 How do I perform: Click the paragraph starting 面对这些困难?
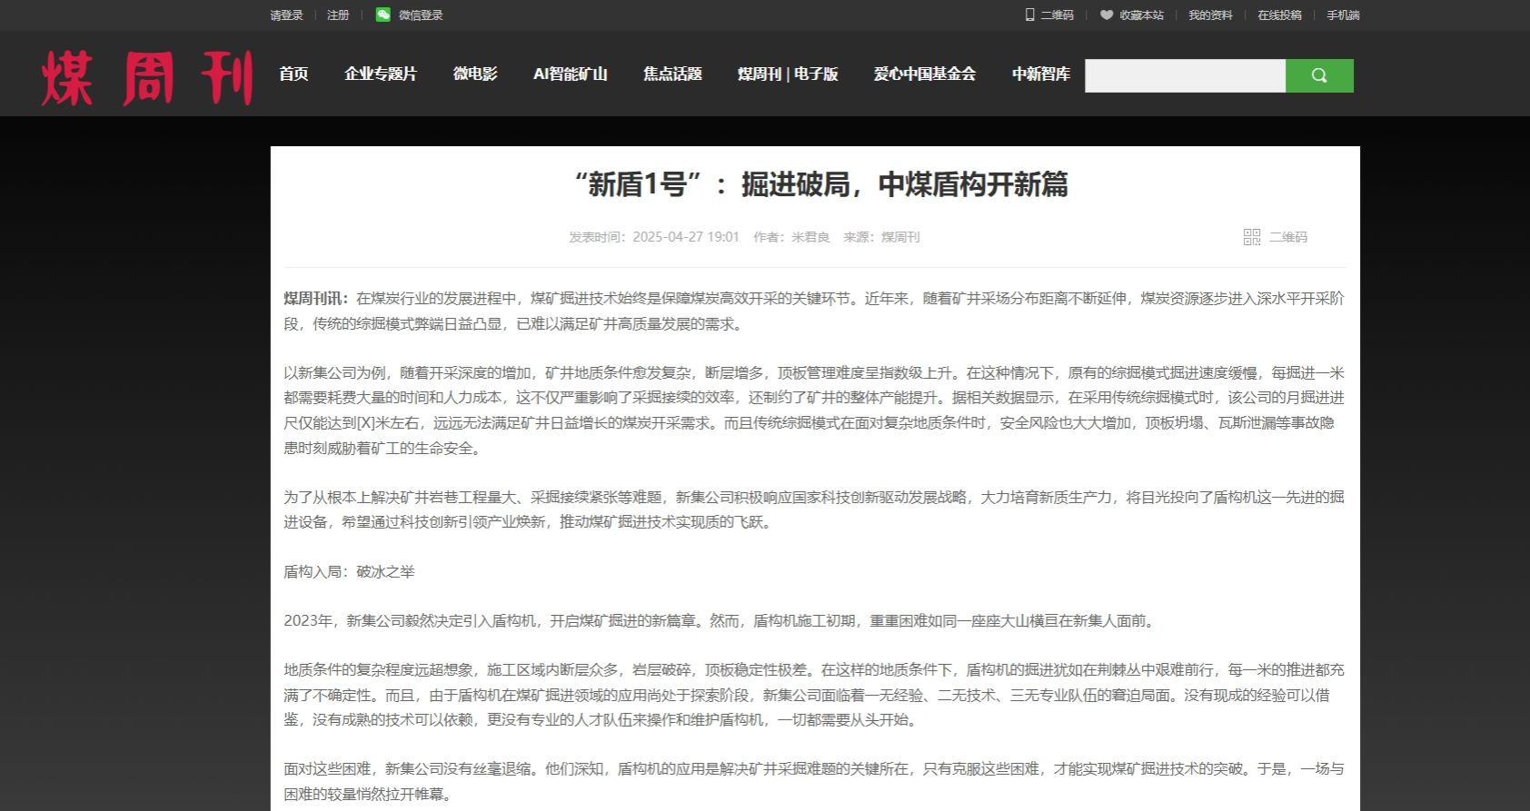coord(814,781)
